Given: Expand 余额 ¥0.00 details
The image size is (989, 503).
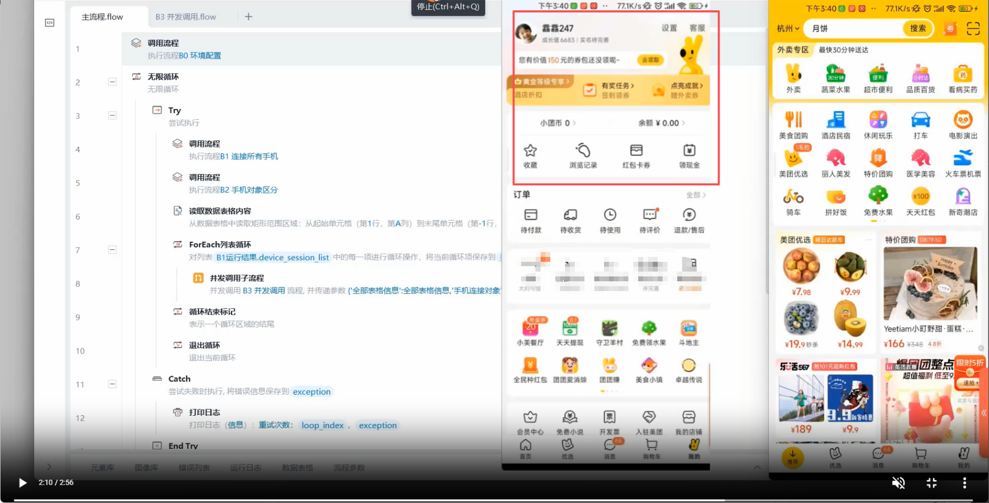Looking at the screenshot, I should [662, 123].
